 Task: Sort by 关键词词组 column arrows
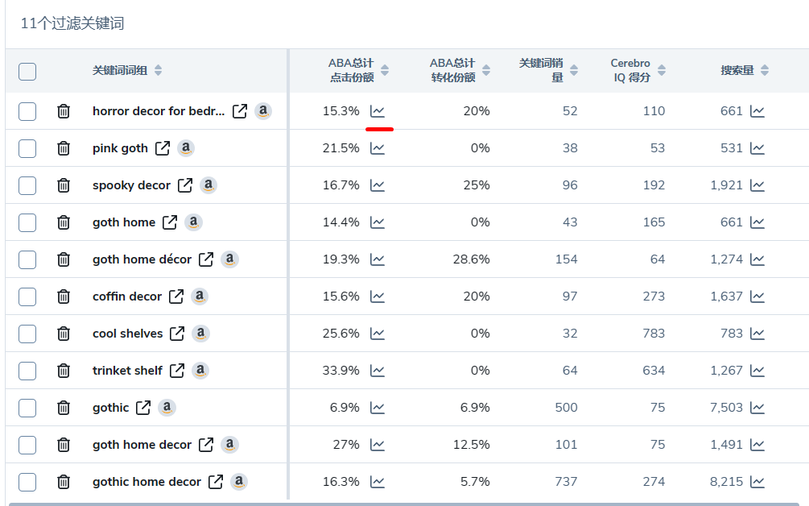point(158,71)
